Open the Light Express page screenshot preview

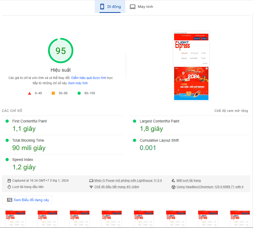pos(191,66)
